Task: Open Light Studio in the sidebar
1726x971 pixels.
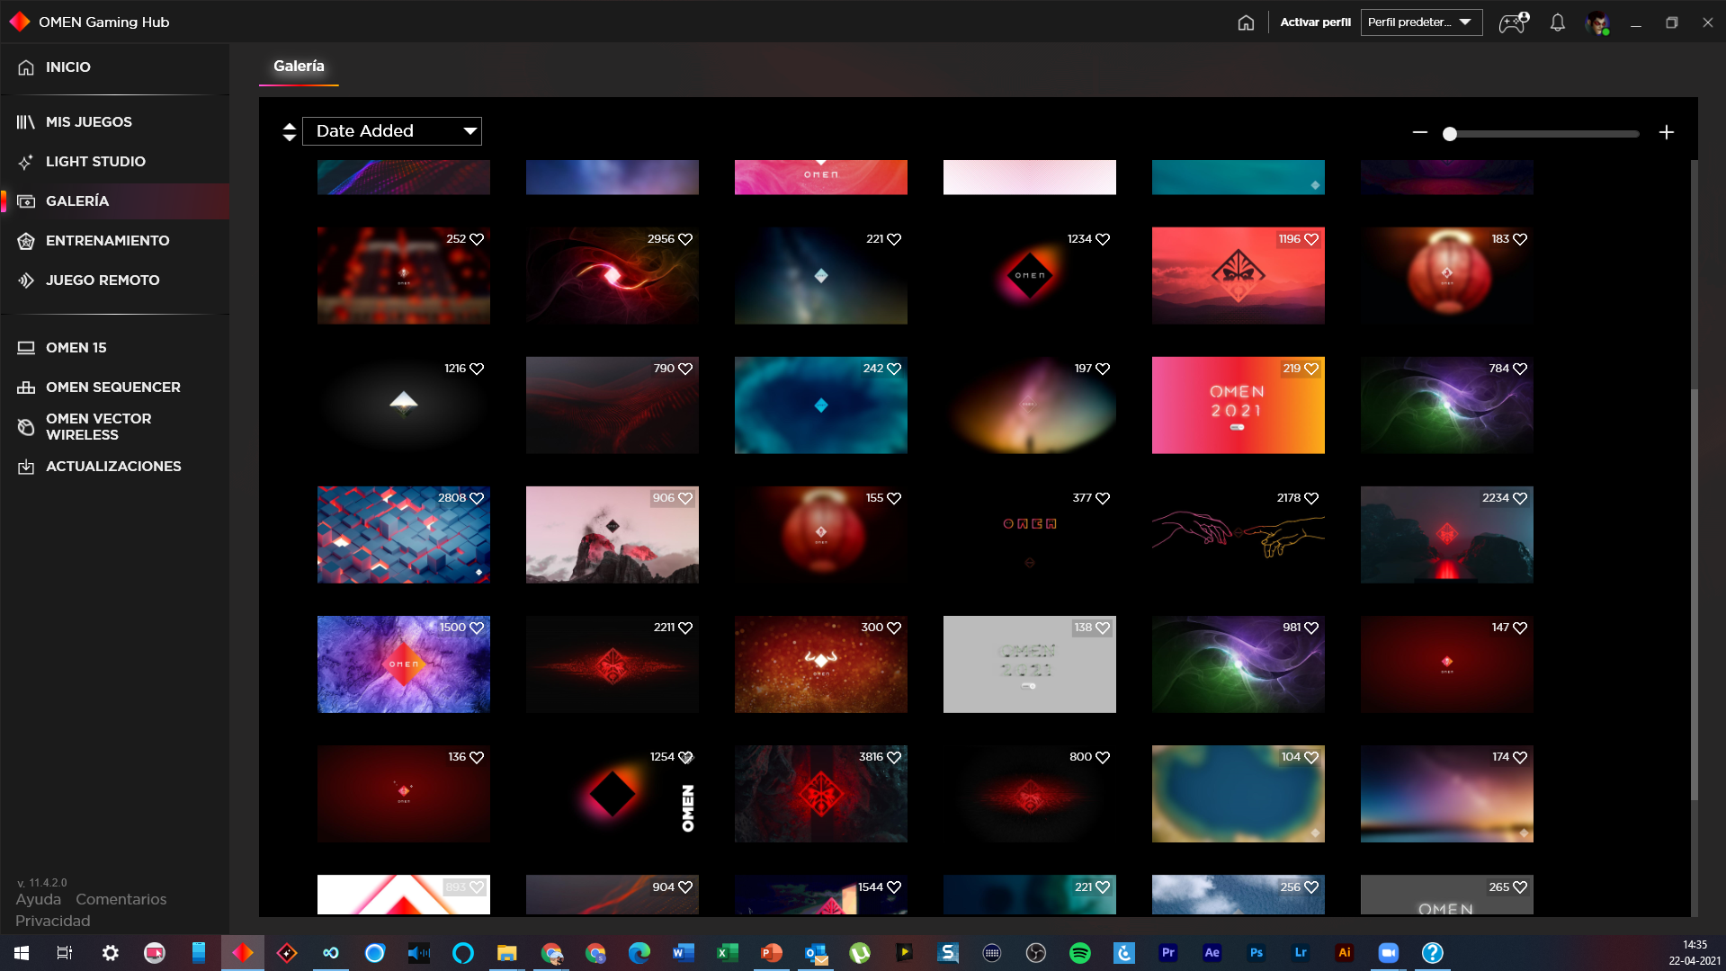Action: click(95, 162)
